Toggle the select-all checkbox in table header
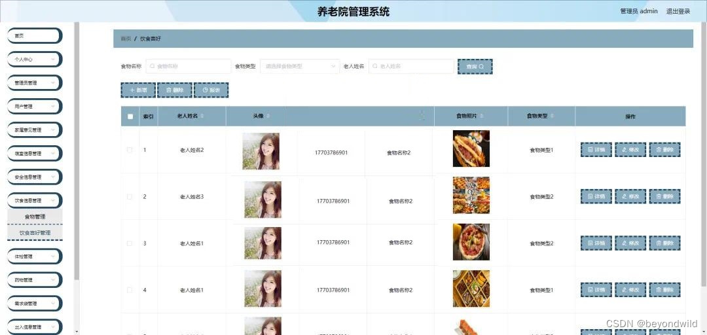This screenshot has width=707, height=335. (130, 116)
